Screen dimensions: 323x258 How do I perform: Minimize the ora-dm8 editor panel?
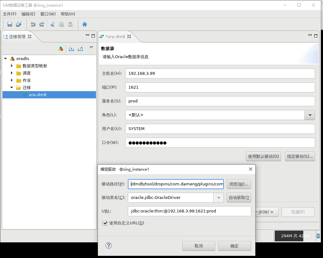pyautogui.click(x=310, y=36)
